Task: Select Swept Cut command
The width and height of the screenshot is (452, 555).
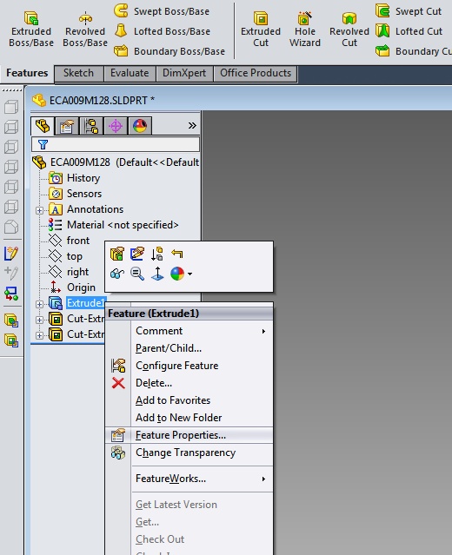Action: (x=409, y=11)
